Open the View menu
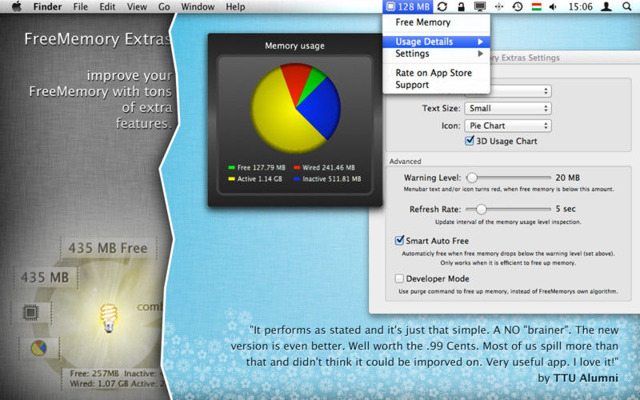This screenshot has height=400, width=640. pos(137,6)
